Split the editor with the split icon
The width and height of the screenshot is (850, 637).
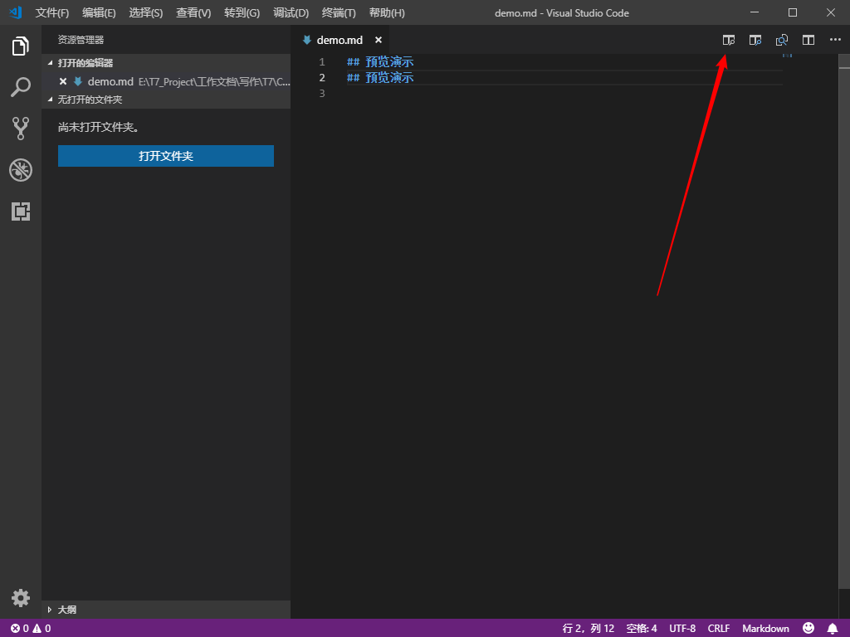[x=808, y=40]
